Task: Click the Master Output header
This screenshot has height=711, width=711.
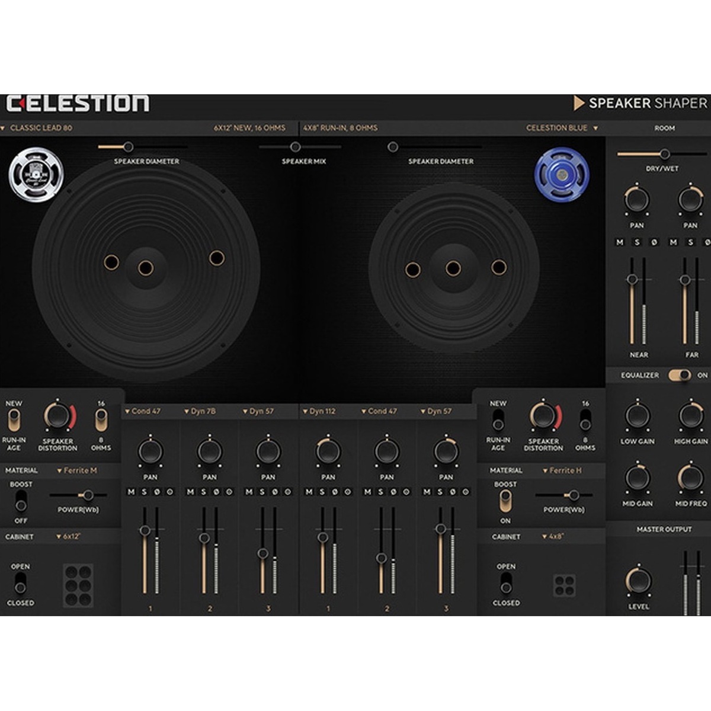Action: tap(664, 529)
